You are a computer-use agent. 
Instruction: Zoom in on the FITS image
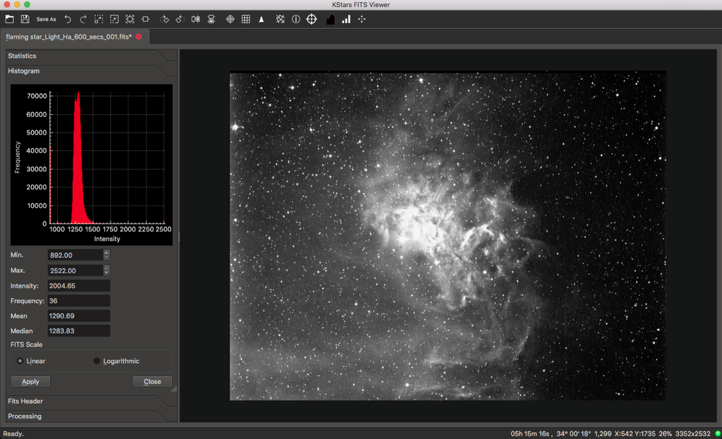99,19
